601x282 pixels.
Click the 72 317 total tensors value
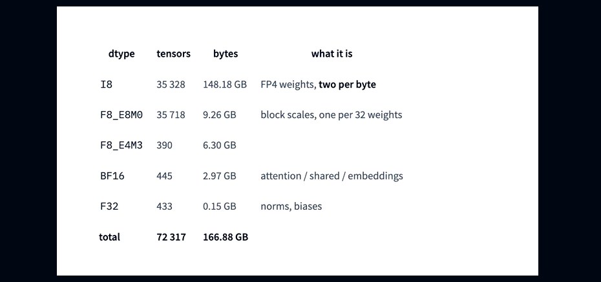click(171, 237)
